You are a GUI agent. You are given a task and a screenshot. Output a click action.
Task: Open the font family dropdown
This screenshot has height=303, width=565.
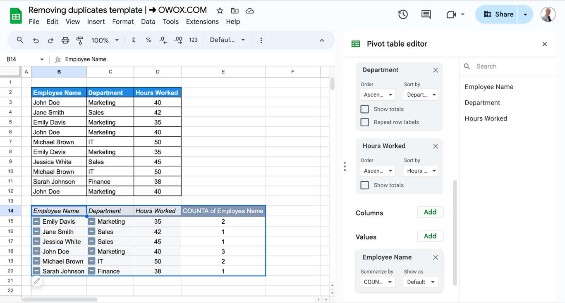[x=227, y=40]
